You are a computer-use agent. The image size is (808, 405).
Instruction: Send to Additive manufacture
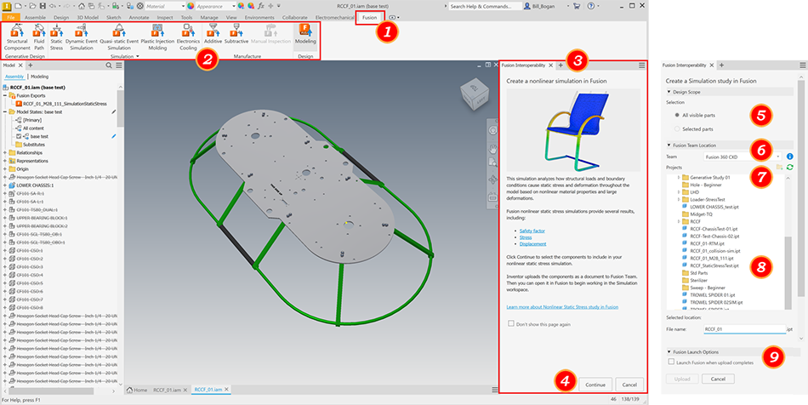tap(213, 34)
